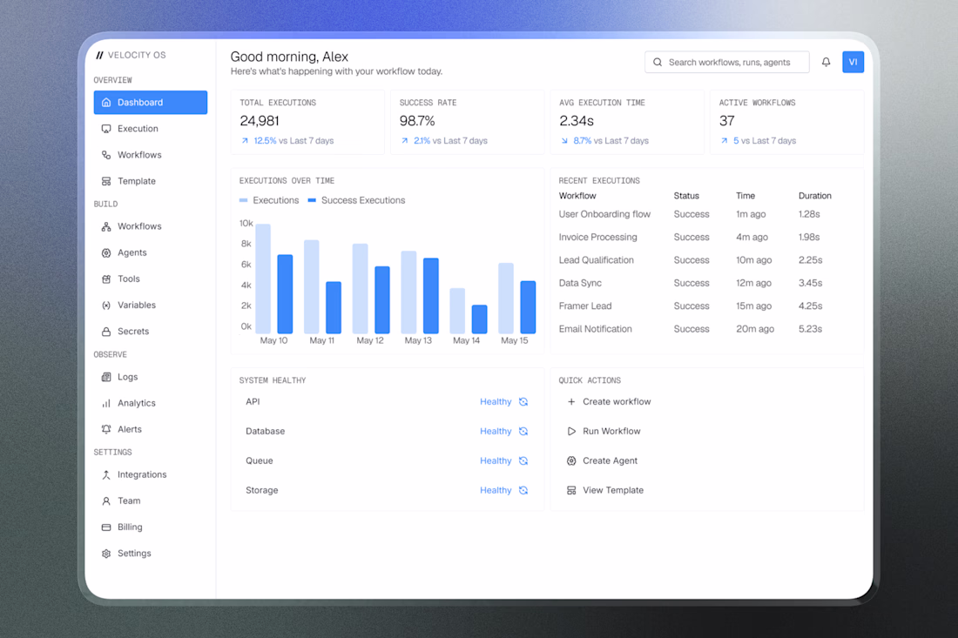
Task: Click the play icon beside Run Workflow
Action: [571, 431]
